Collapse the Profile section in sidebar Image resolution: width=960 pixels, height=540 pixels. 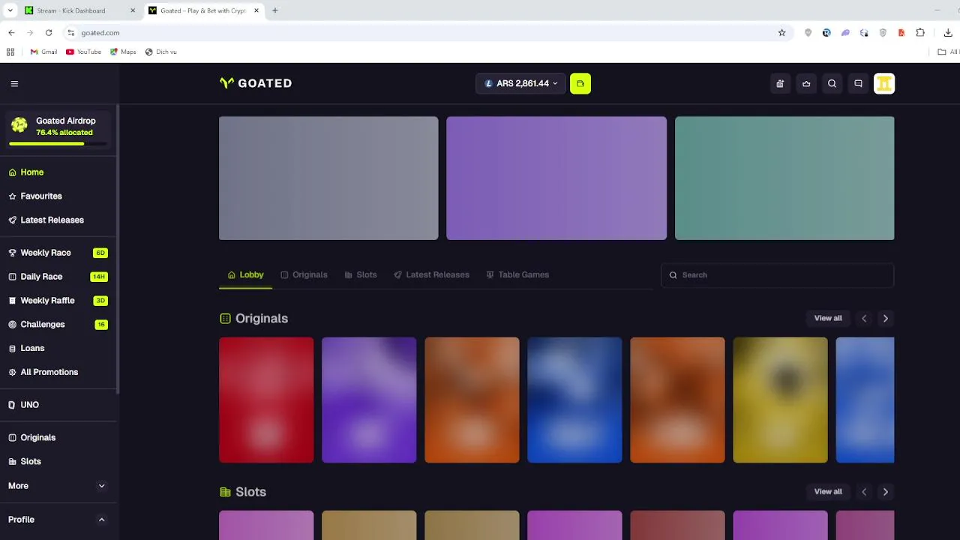coord(101,520)
